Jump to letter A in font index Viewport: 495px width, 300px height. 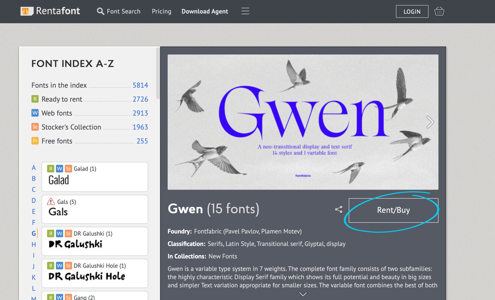coord(34,168)
